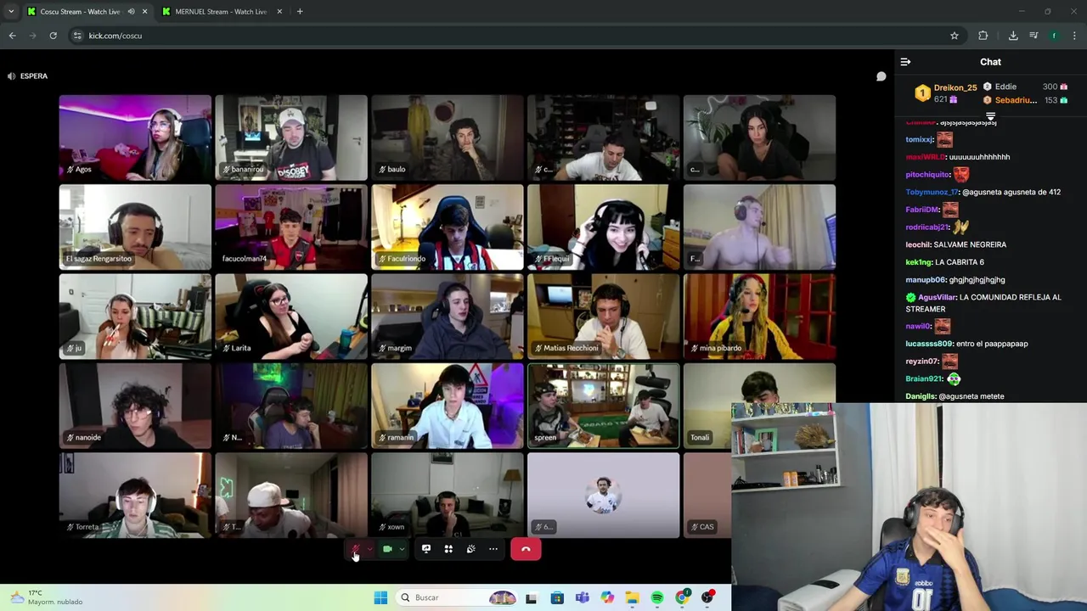1087x611 pixels.
Task: Select ramanin video tile
Action: tap(448, 406)
